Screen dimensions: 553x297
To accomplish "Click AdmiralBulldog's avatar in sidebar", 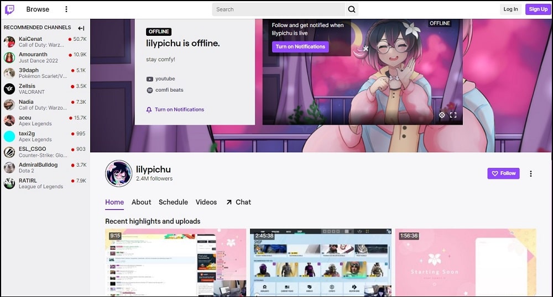I will [x=9, y=167].
